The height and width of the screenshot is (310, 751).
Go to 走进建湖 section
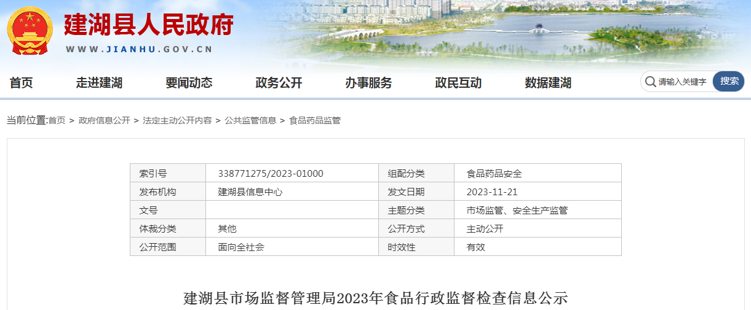(x=99, y=83)
